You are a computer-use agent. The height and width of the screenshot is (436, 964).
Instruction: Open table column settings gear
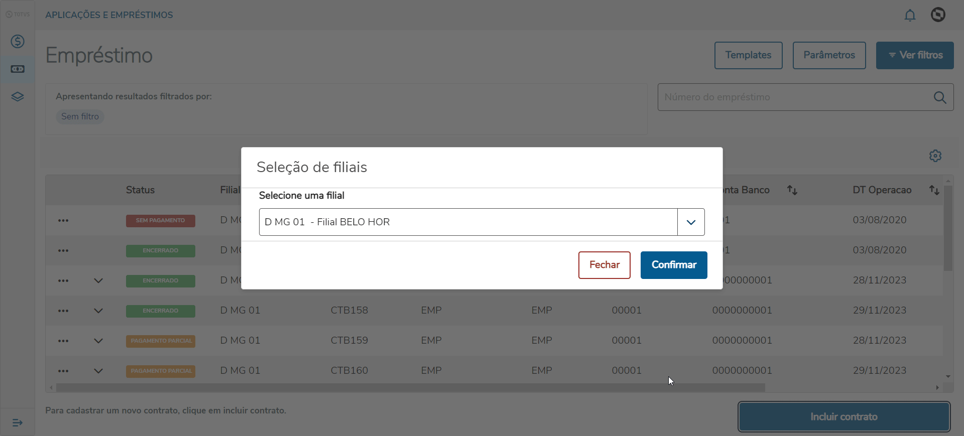tap(935, 156)
